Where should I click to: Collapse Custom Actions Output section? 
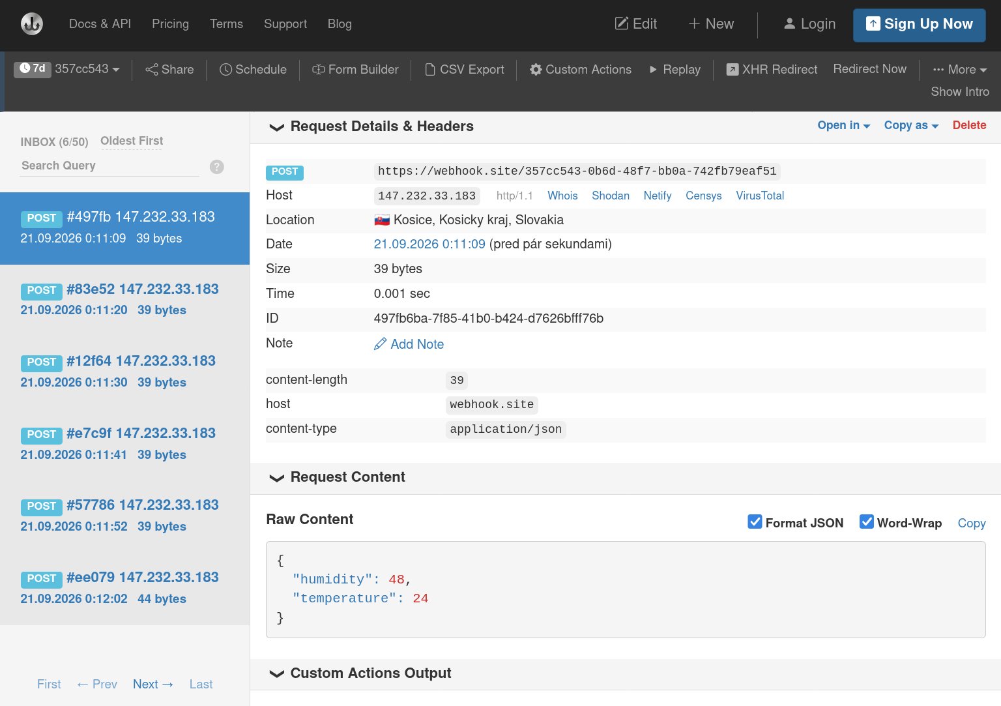coord(276,674)
